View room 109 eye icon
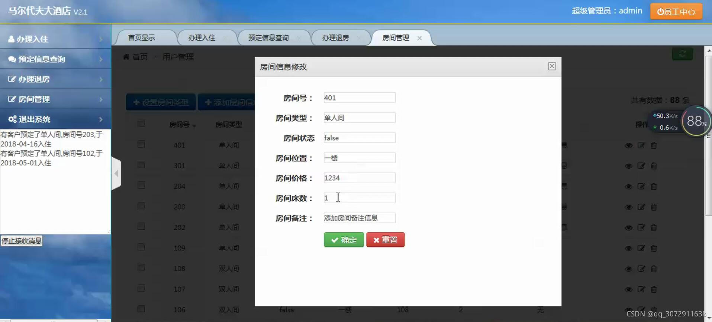The height and width of the screenshot is (322, 712). coord(628,248)
